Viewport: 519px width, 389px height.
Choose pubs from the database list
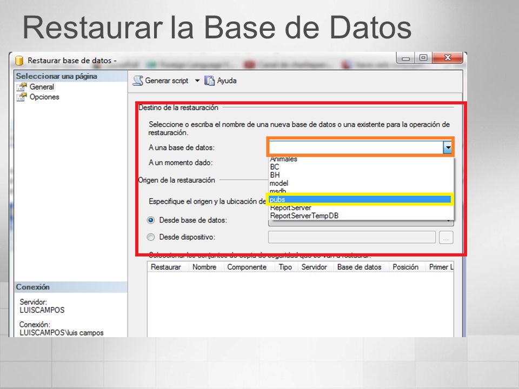tap(361, 199)
